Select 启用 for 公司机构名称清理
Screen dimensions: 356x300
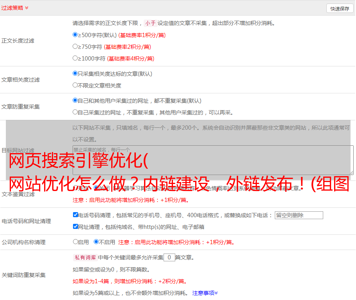click(75, 242)
